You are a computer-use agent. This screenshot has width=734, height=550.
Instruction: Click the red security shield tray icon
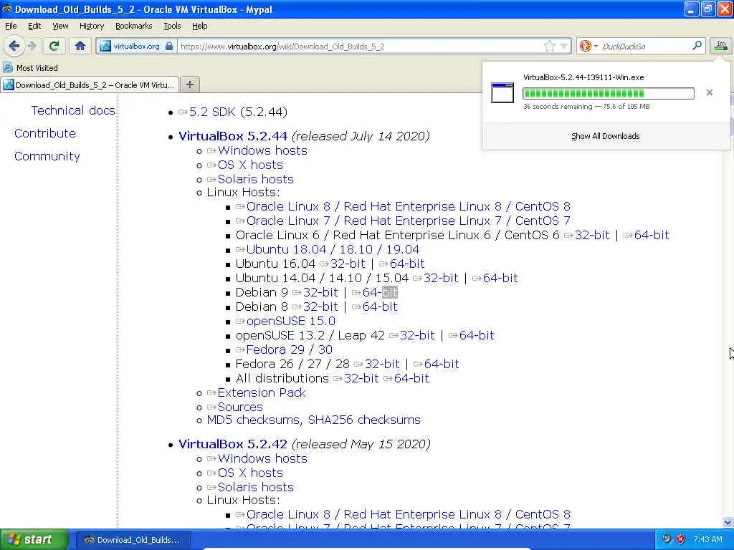point(681,539)
